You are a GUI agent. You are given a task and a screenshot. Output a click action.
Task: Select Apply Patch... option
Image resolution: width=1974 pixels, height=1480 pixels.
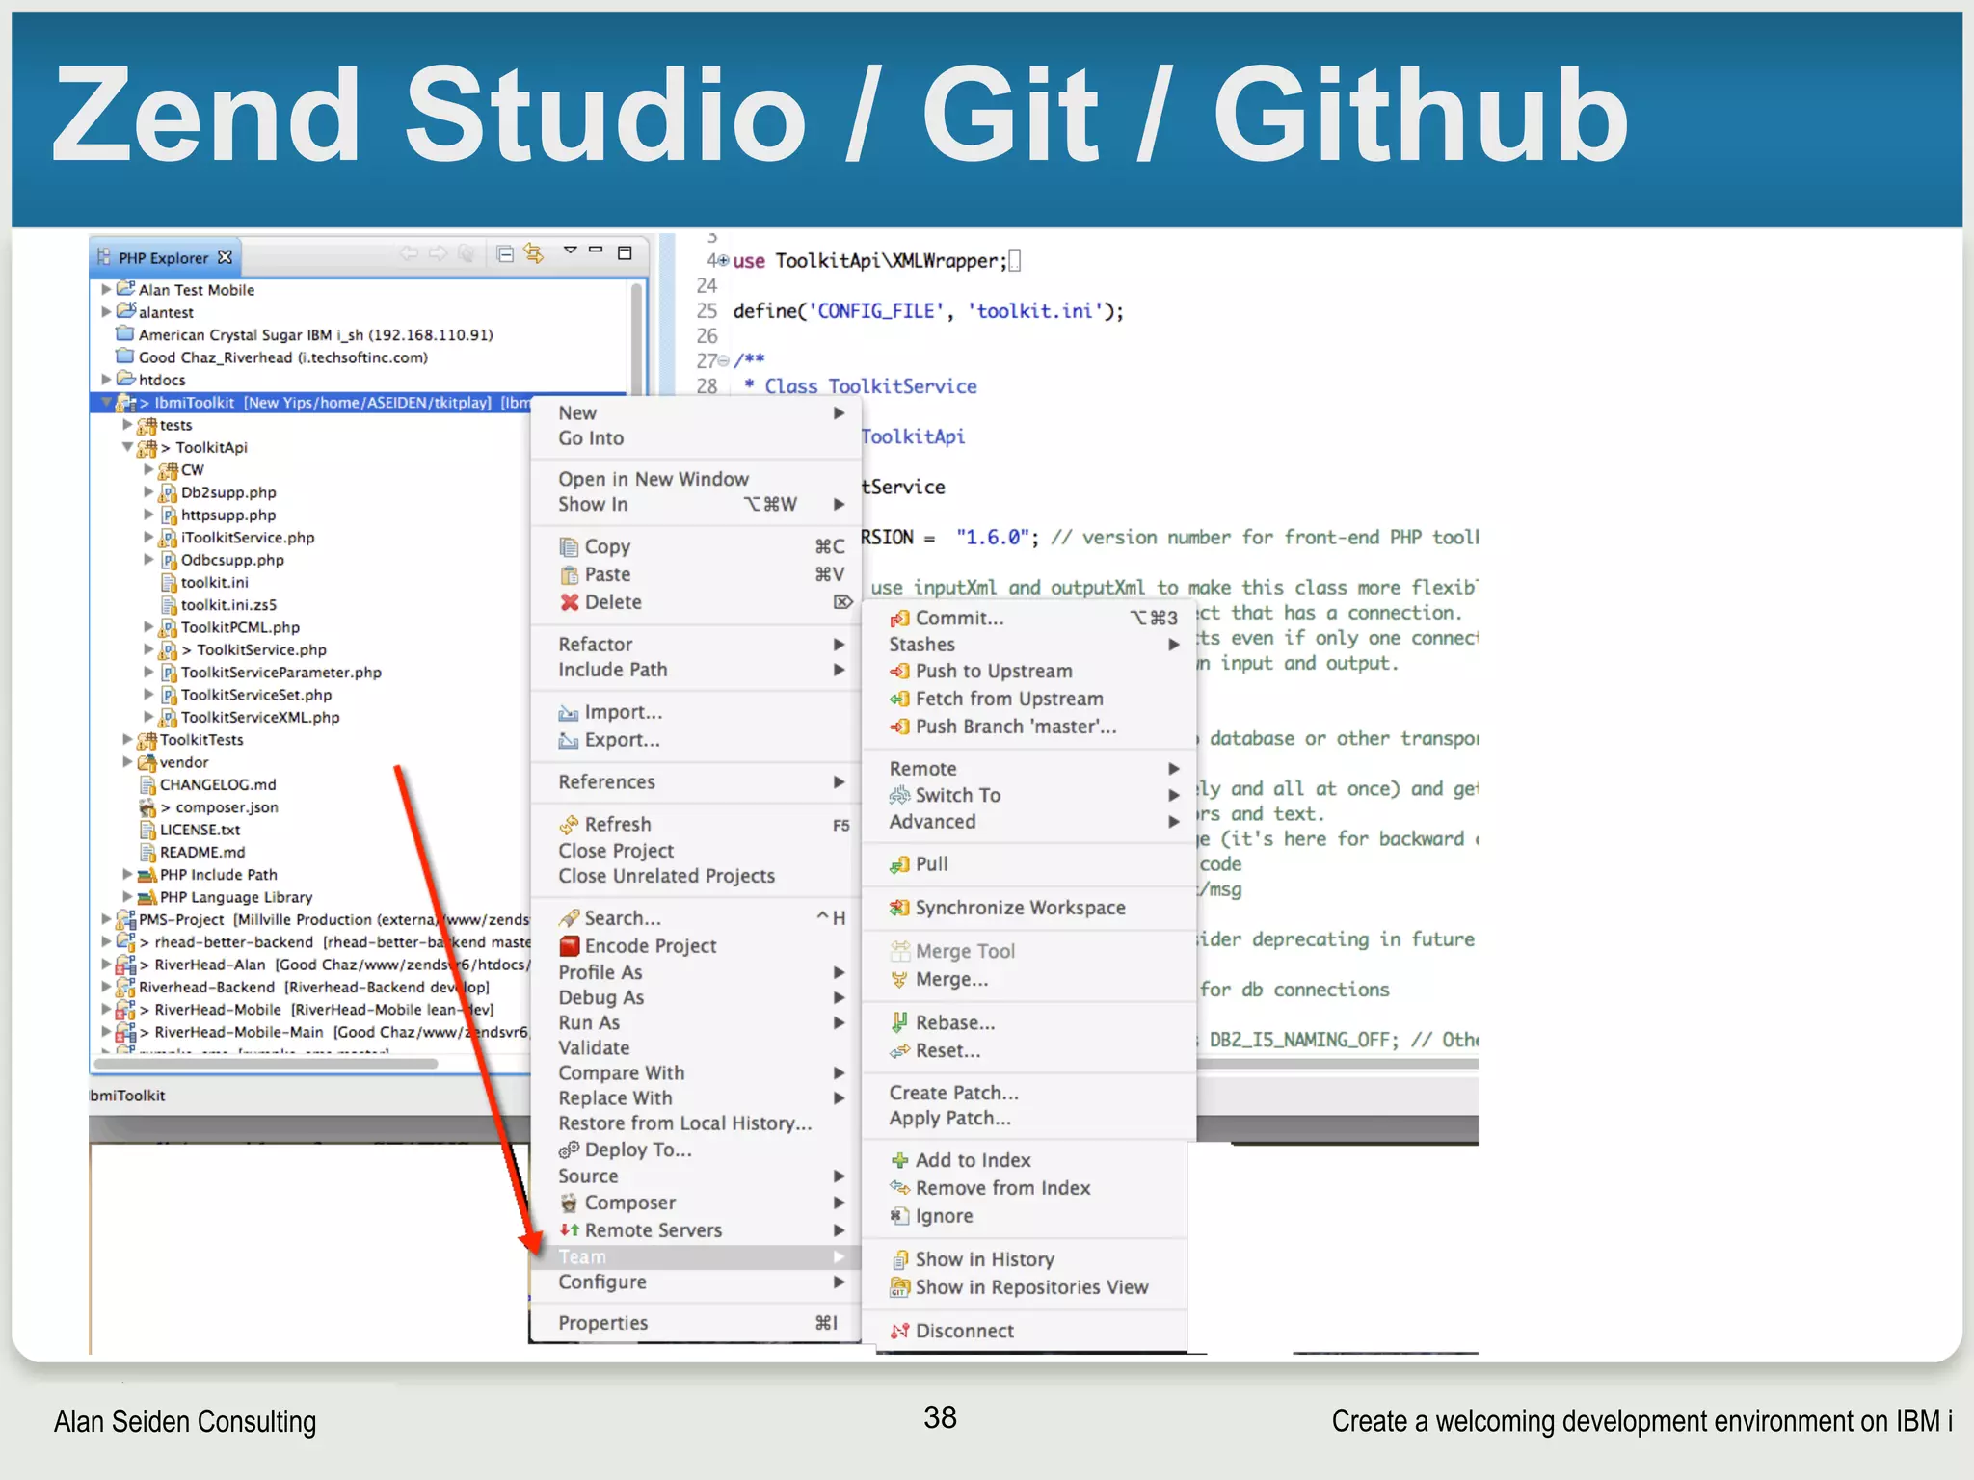click(1029, 1119)
